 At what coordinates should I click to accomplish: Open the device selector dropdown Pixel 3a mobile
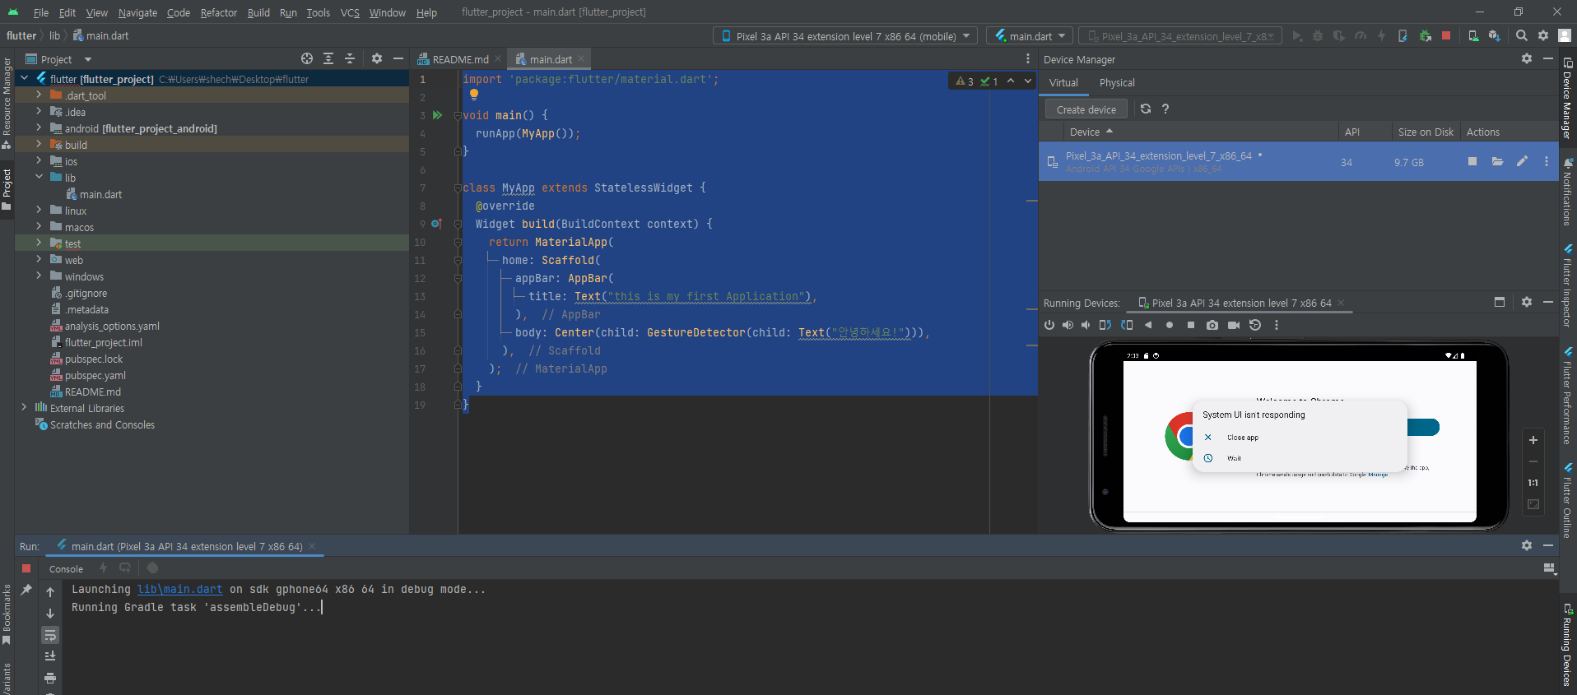(845, 36)
